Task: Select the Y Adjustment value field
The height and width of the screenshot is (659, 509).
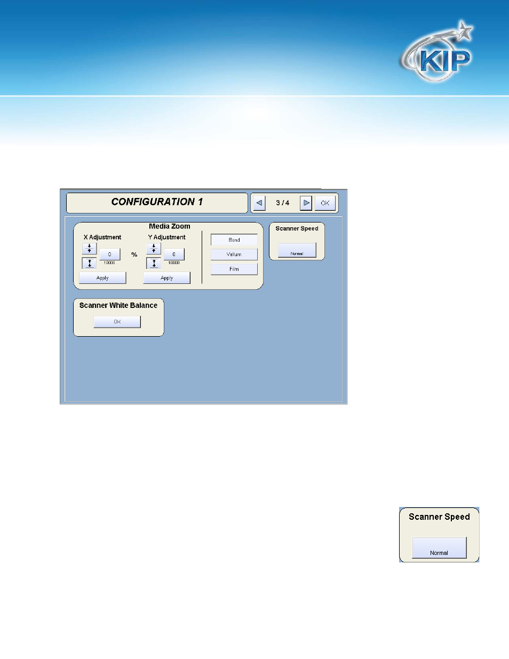Action: [174, 255]
